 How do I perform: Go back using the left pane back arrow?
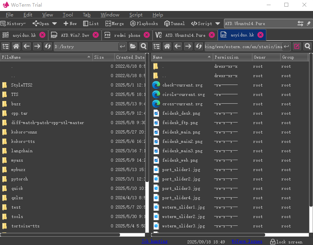tap(27, 47)
